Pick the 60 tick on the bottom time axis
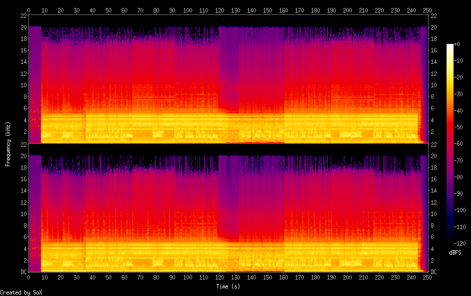 [124, 278]
